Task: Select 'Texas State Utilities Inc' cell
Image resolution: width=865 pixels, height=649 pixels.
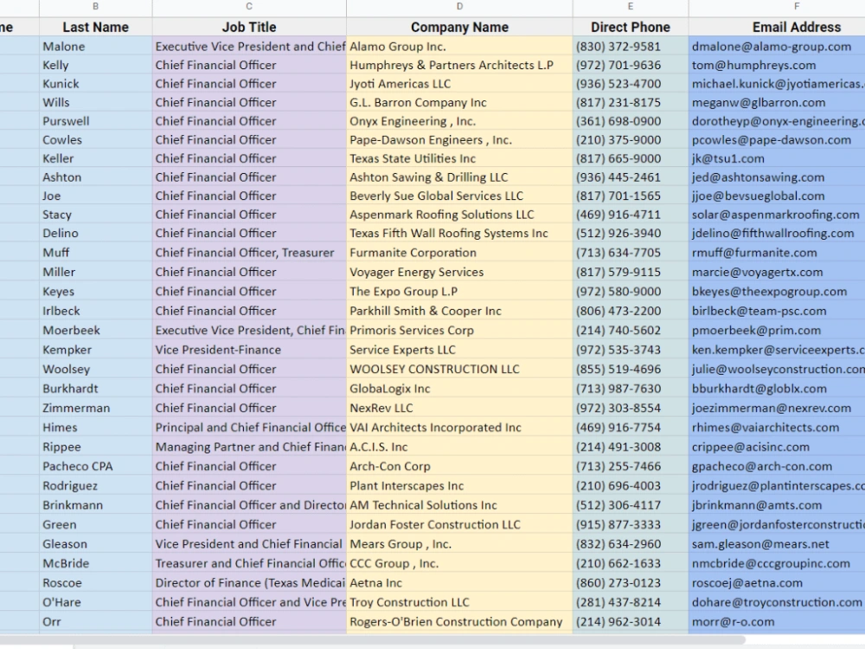Action: 459,158
